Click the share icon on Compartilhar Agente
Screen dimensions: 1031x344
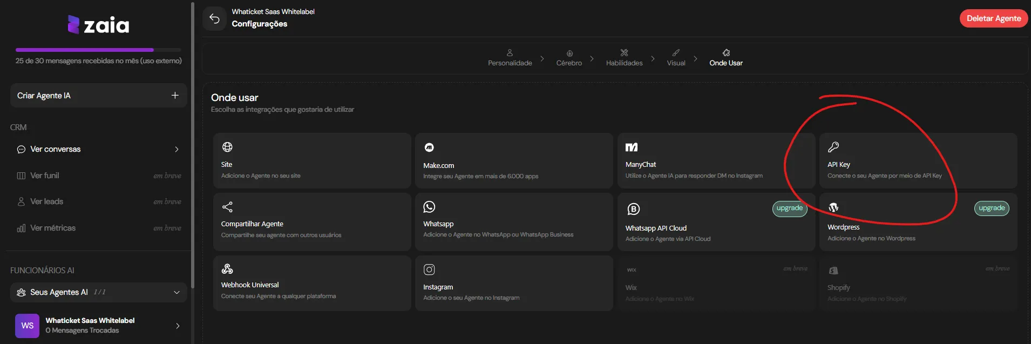pos(227,207)
